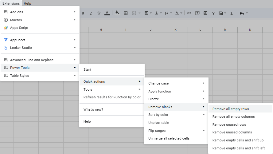Expand the merge cells dropdown arrow
Screen dimensions: 273x154
coord(139,13)
